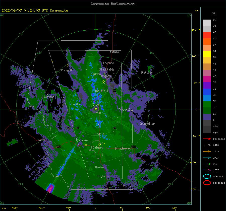Click the darkest gray -30 dBZ swatch
The width and height of the screenshot is (226, 211).
(207, 129)
